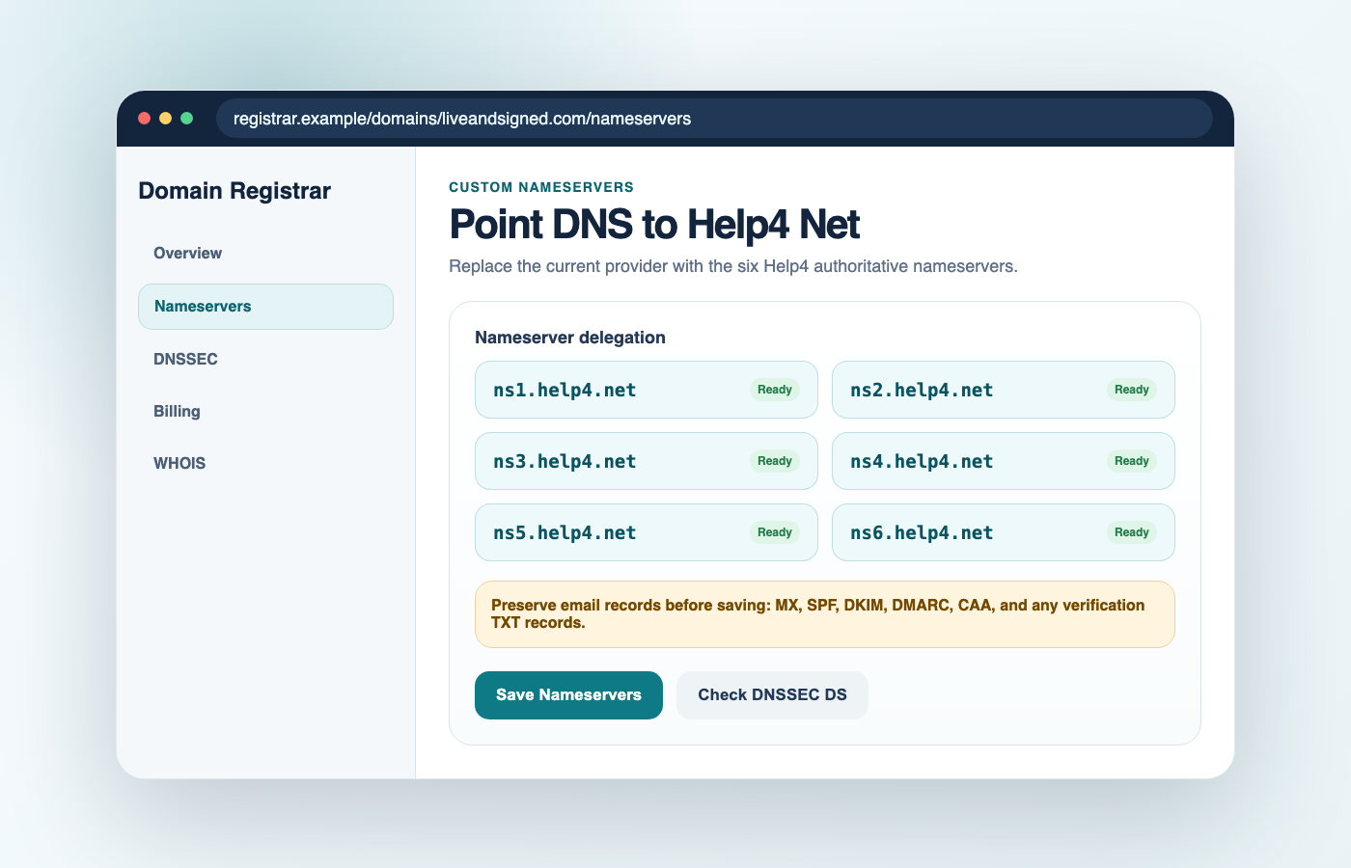
Task: Click the Point DNS to Help4 Net heading
Action: point(654,225)
